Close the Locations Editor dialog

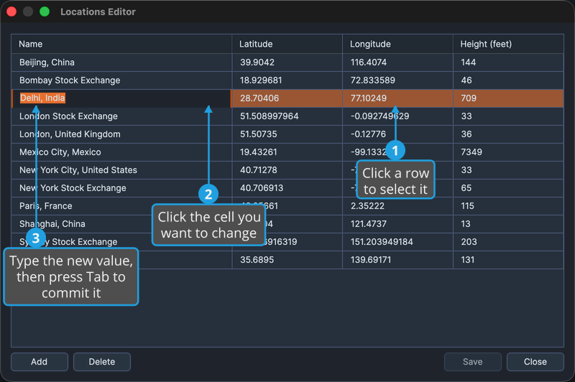point(535,361)
